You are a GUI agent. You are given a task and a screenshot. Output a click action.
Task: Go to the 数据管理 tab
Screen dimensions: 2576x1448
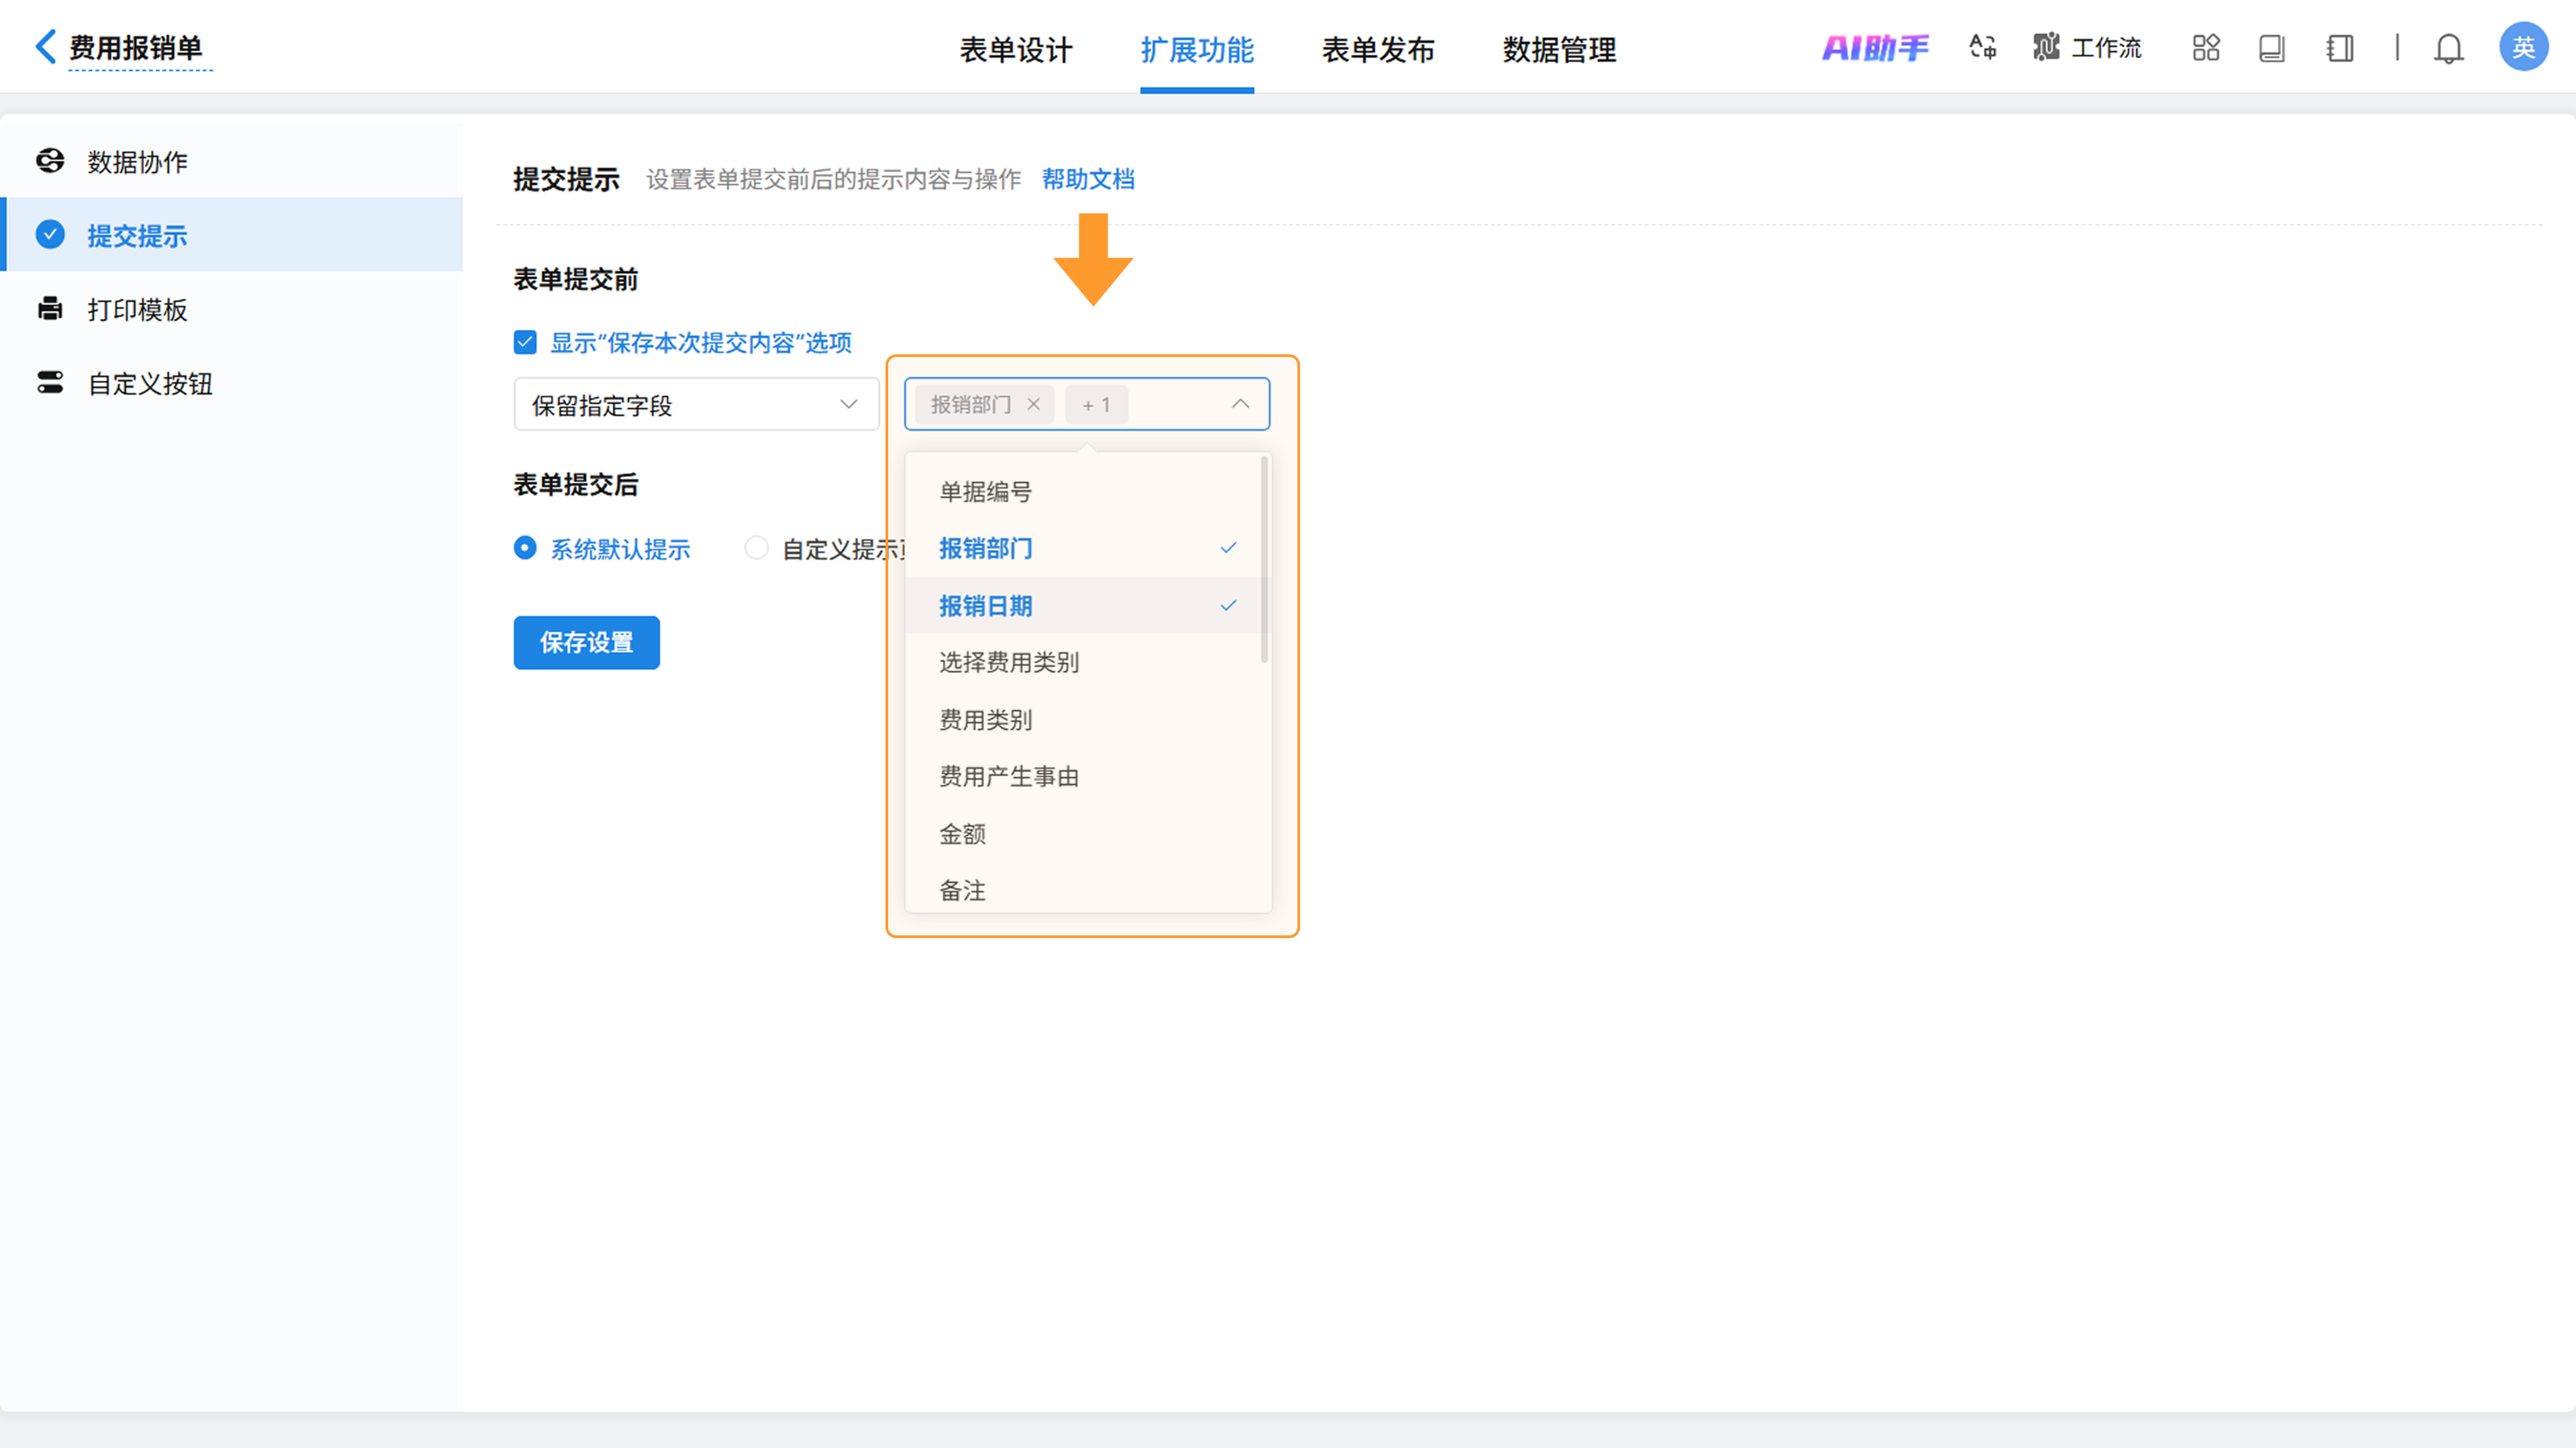click(1558, 49)
